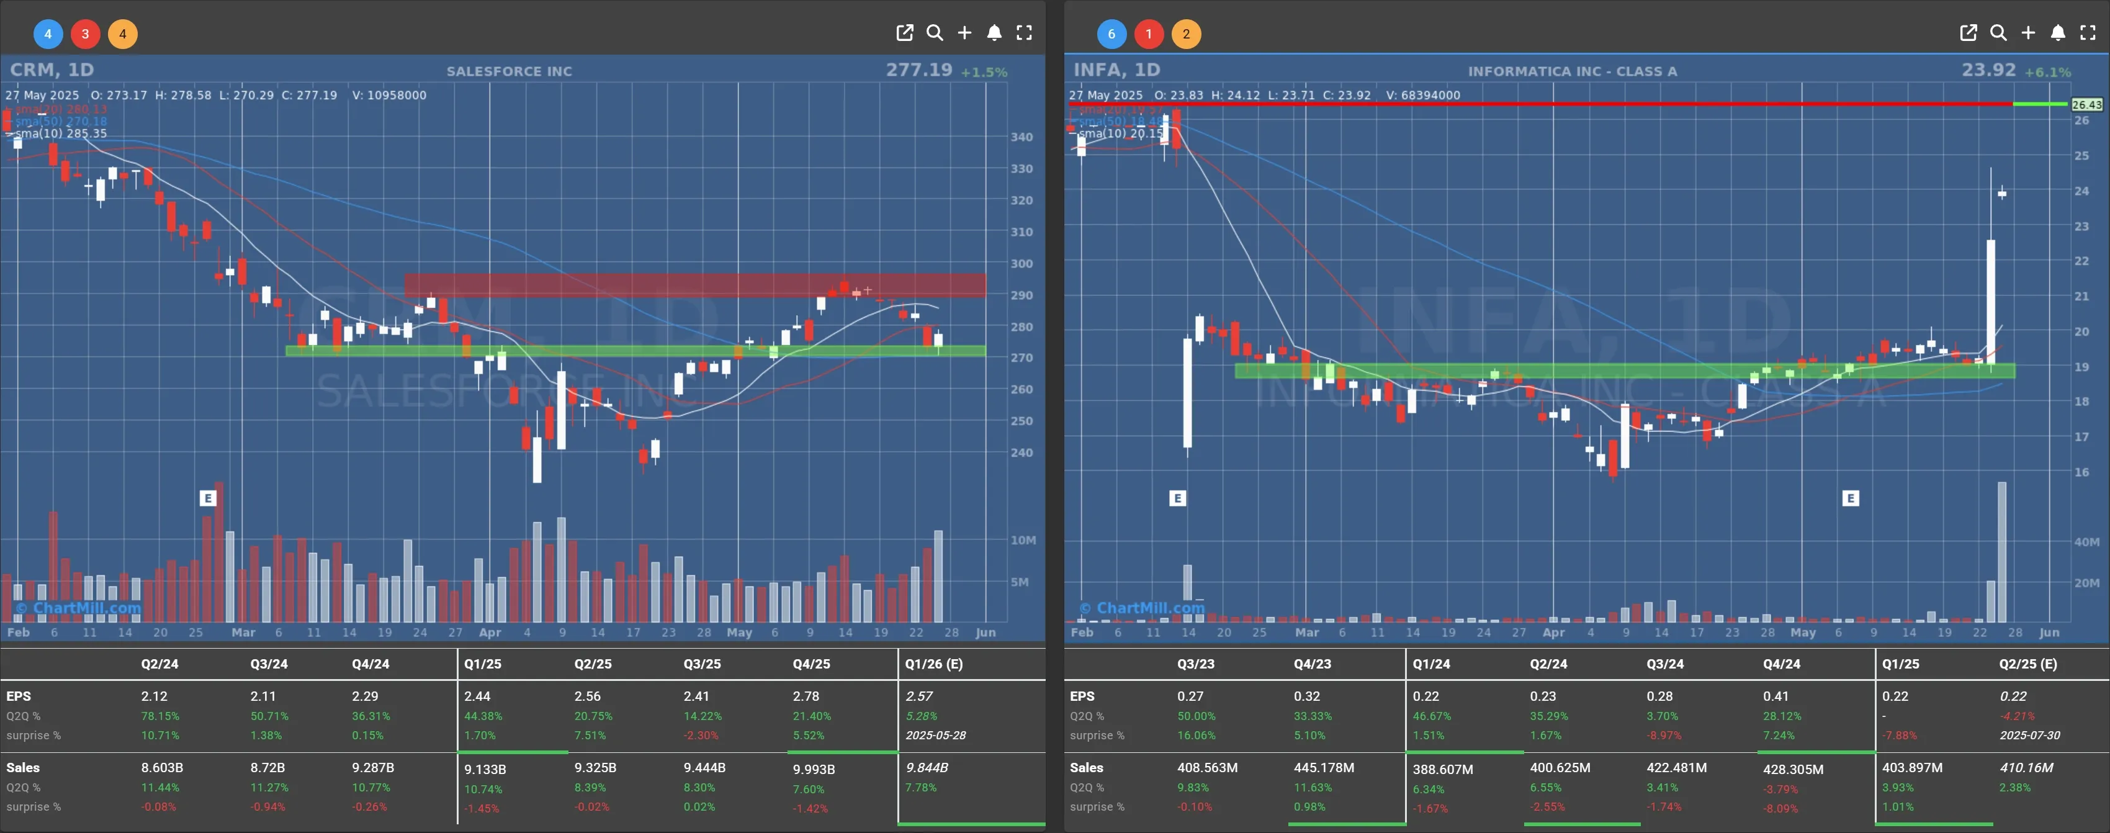Click earnings date 2025-07-30
Viewport: 2110px width, 833px height.
pos(2030,736)
